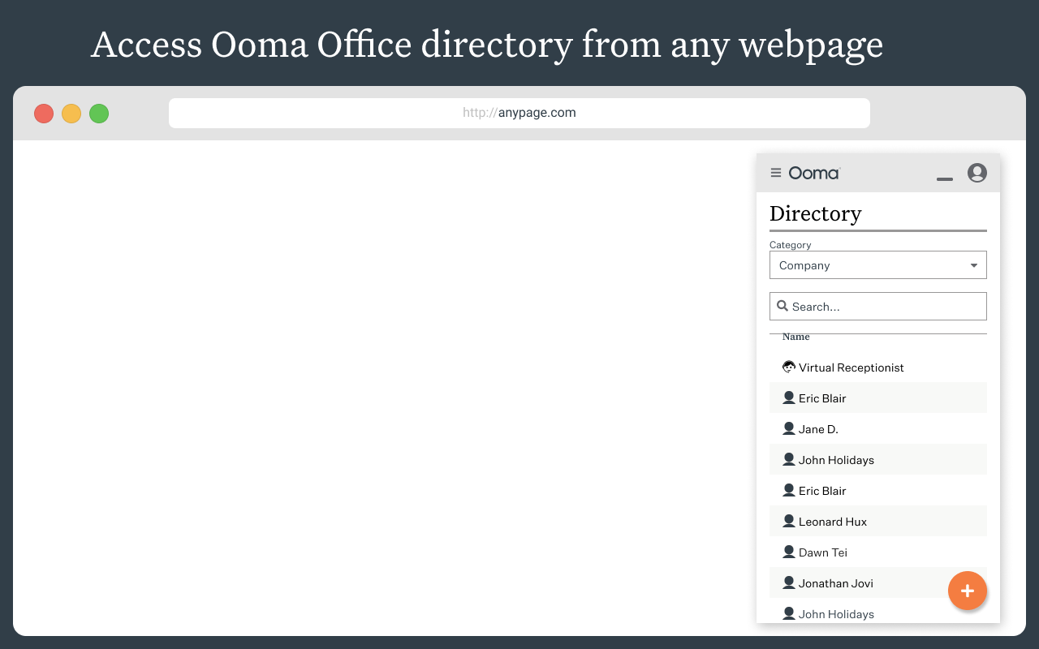Open the Category dropdown showing Company

(877, 264)
